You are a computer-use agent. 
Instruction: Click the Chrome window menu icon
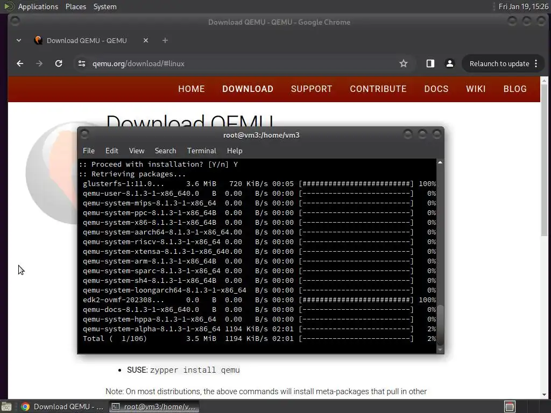(15, 21)
